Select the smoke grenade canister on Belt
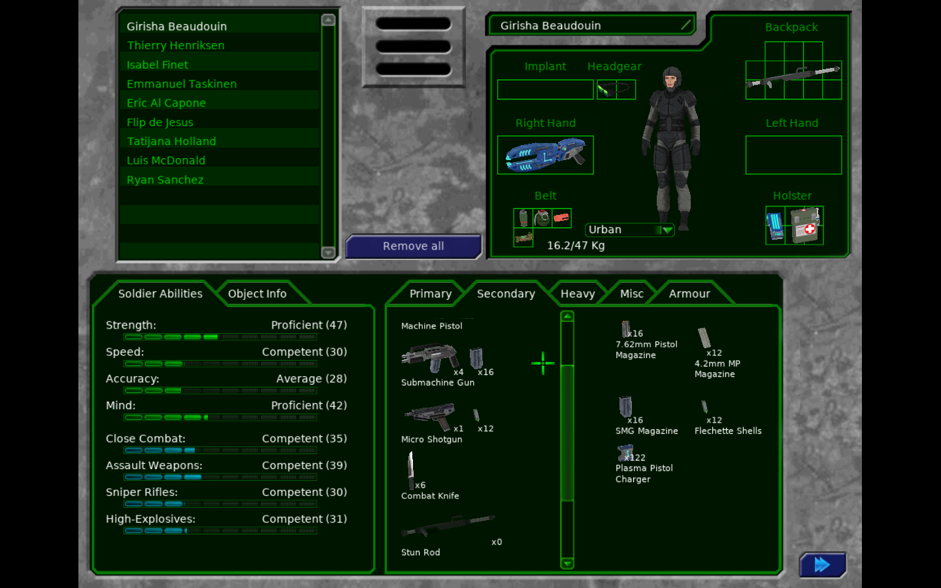The image size is (941, 588). coord(523,218)
